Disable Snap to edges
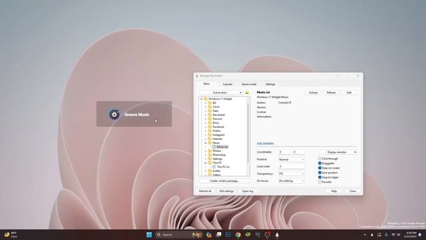The image size is (426, 240). pyautogui.click(x=319, y=177)
